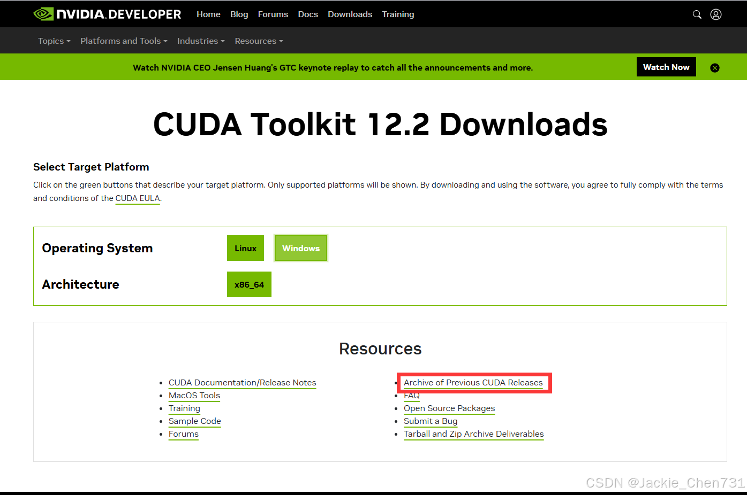Select the Windows operating system
The image size is (747, 495).
300,248
